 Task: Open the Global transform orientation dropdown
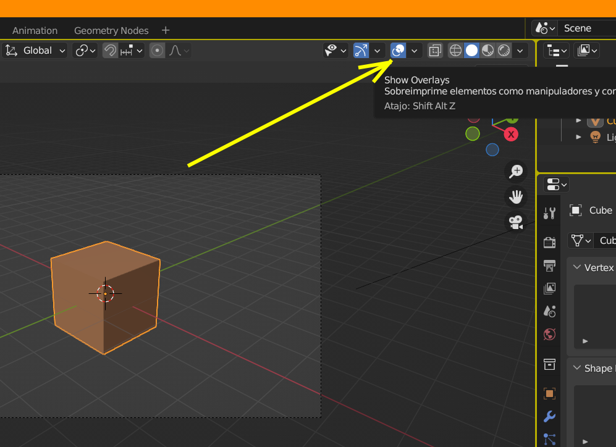35,51
